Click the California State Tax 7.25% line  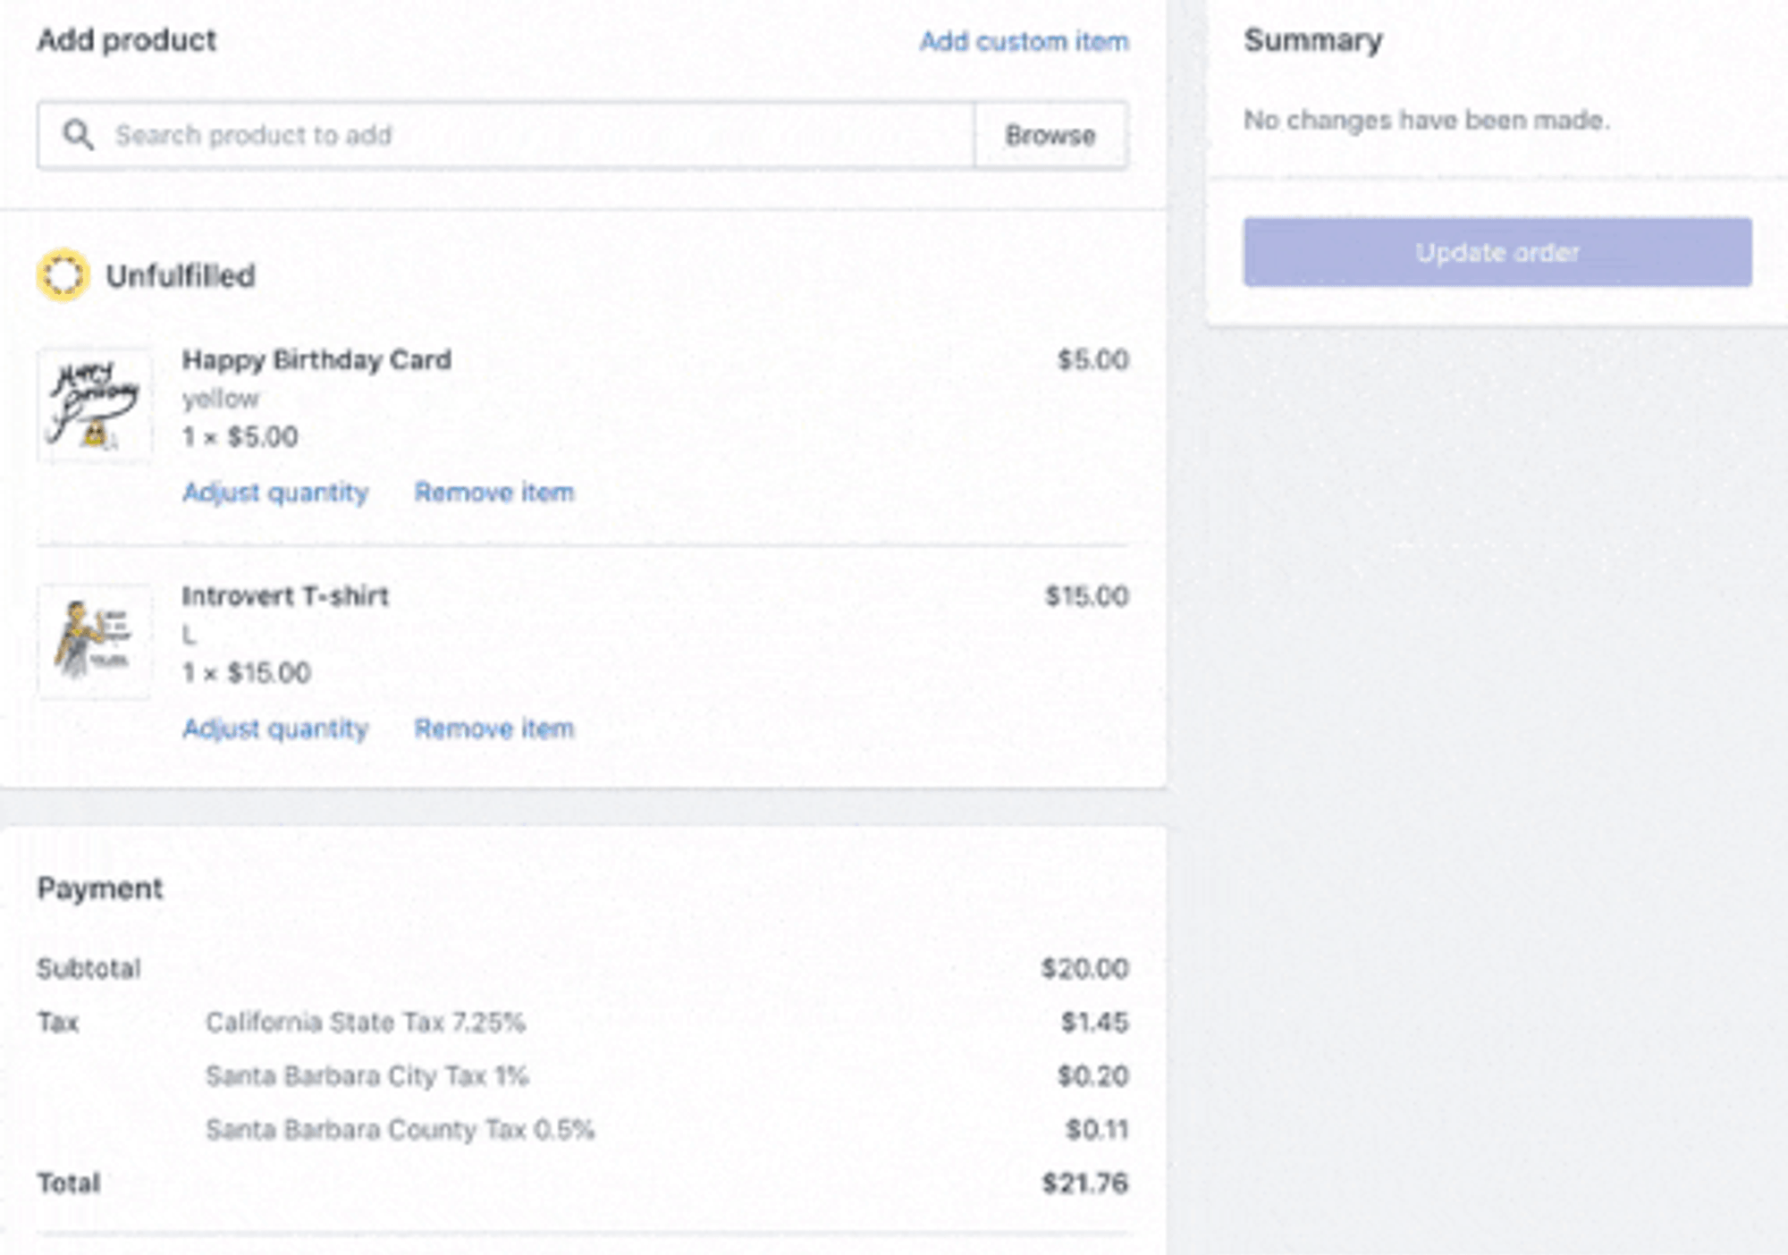366,1023
